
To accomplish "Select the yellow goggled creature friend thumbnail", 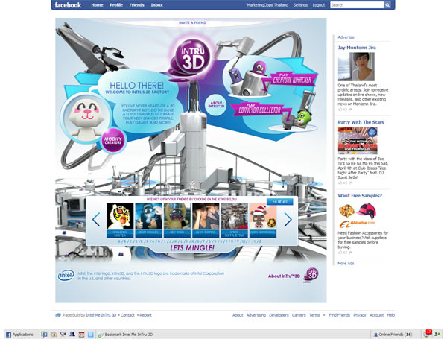I will [177, 216].
